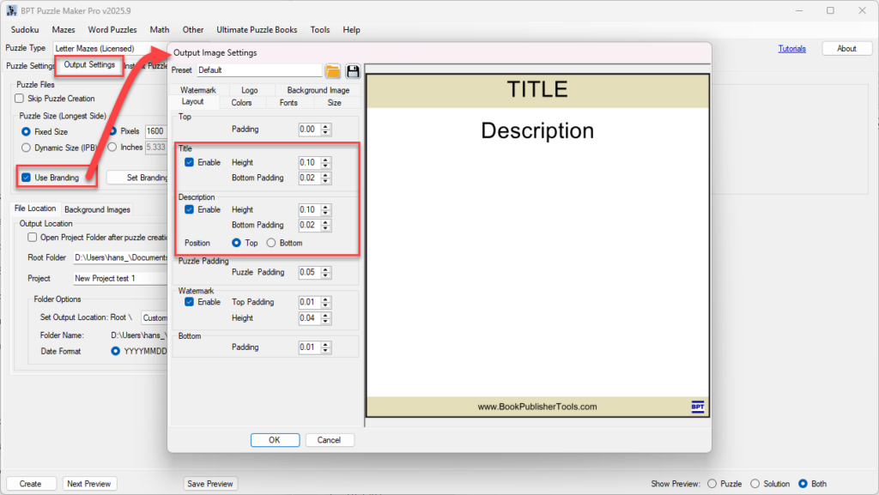The width and height of the screenshot is (879, 495).
Task: Uncheck the Use Branding checkbox
Action: [x=27, y=178]
